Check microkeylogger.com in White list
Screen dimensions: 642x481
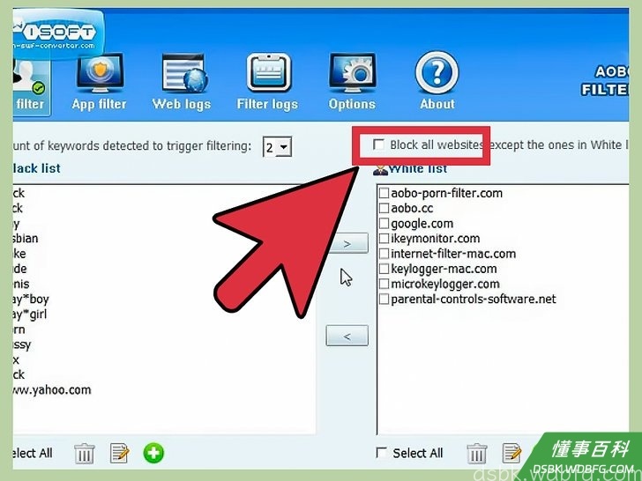click(384, 284)
